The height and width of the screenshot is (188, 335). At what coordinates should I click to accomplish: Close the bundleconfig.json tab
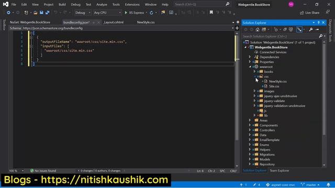pyautogui.click(x=98, y=22)
